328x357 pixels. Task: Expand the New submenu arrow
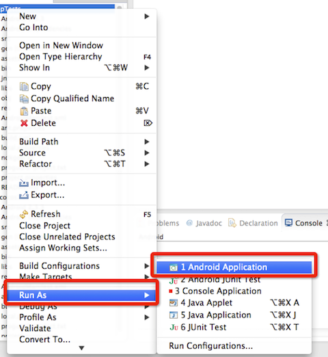pos(147,16)
